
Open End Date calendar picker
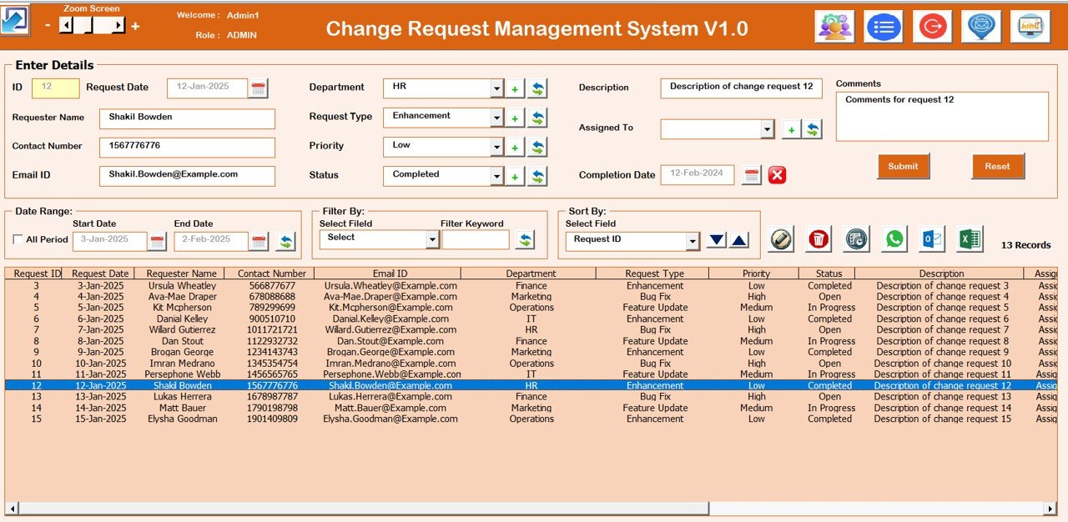[x=259, y=242]
